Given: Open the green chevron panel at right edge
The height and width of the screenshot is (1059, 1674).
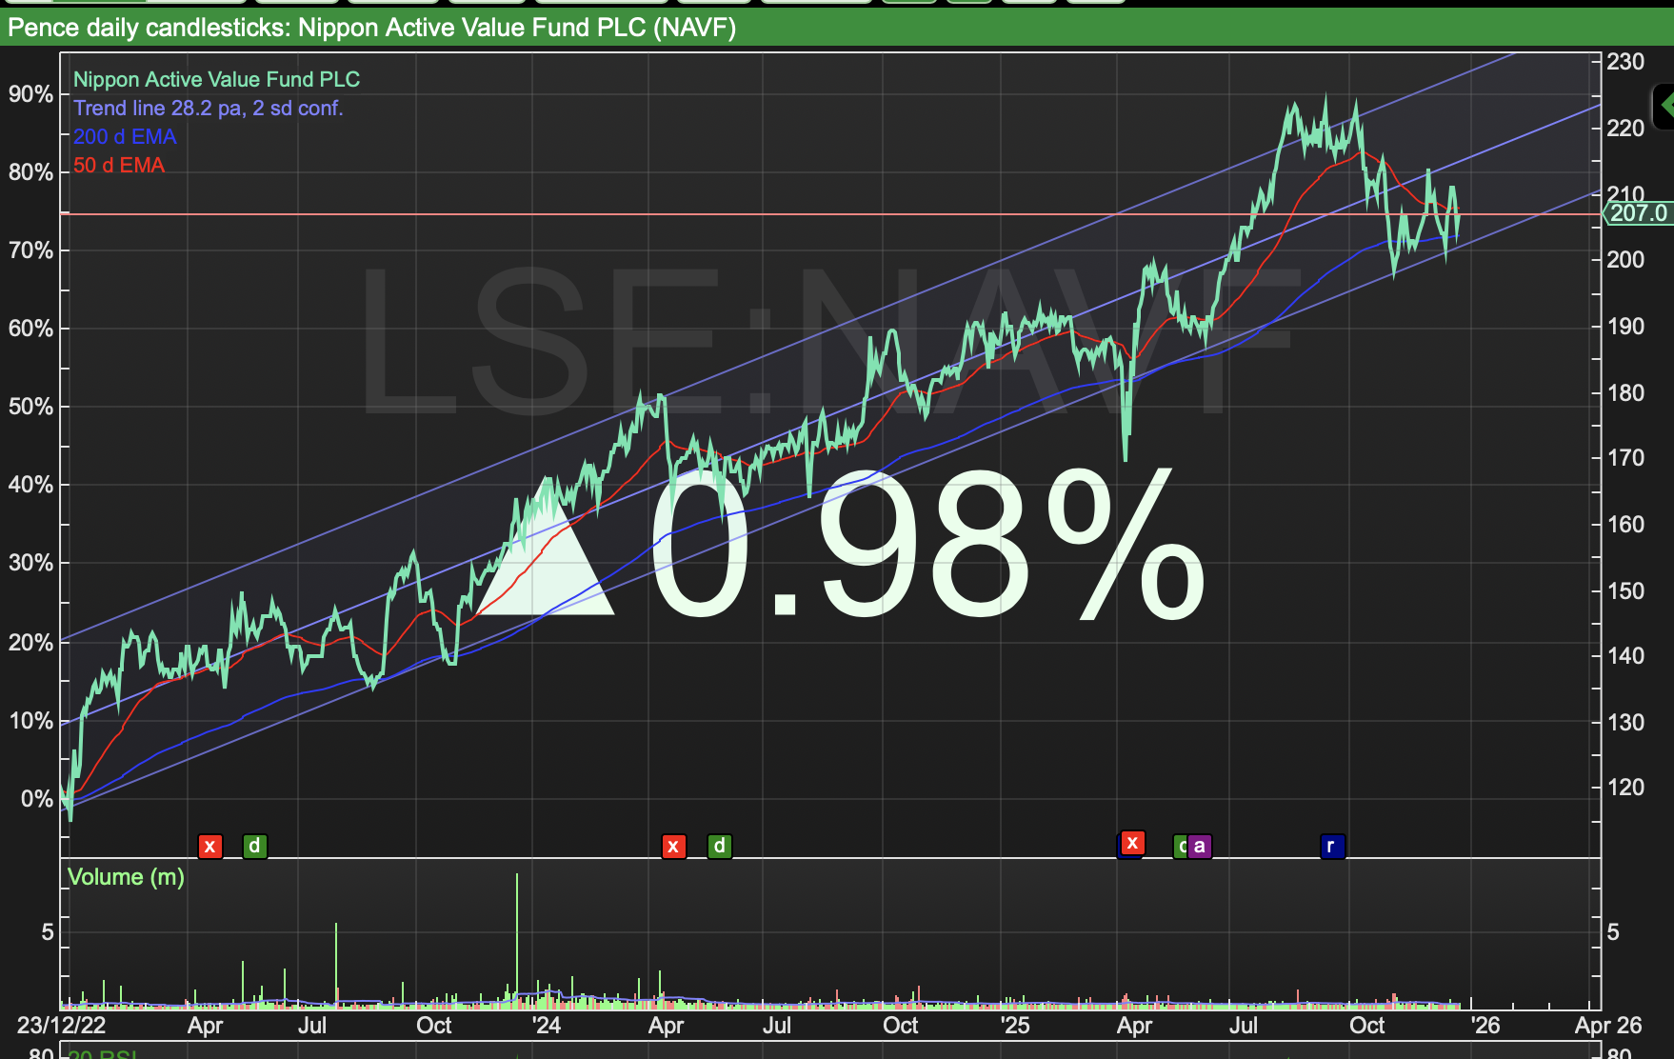Looking at the screenshot, I should [x=1664, y=105].
